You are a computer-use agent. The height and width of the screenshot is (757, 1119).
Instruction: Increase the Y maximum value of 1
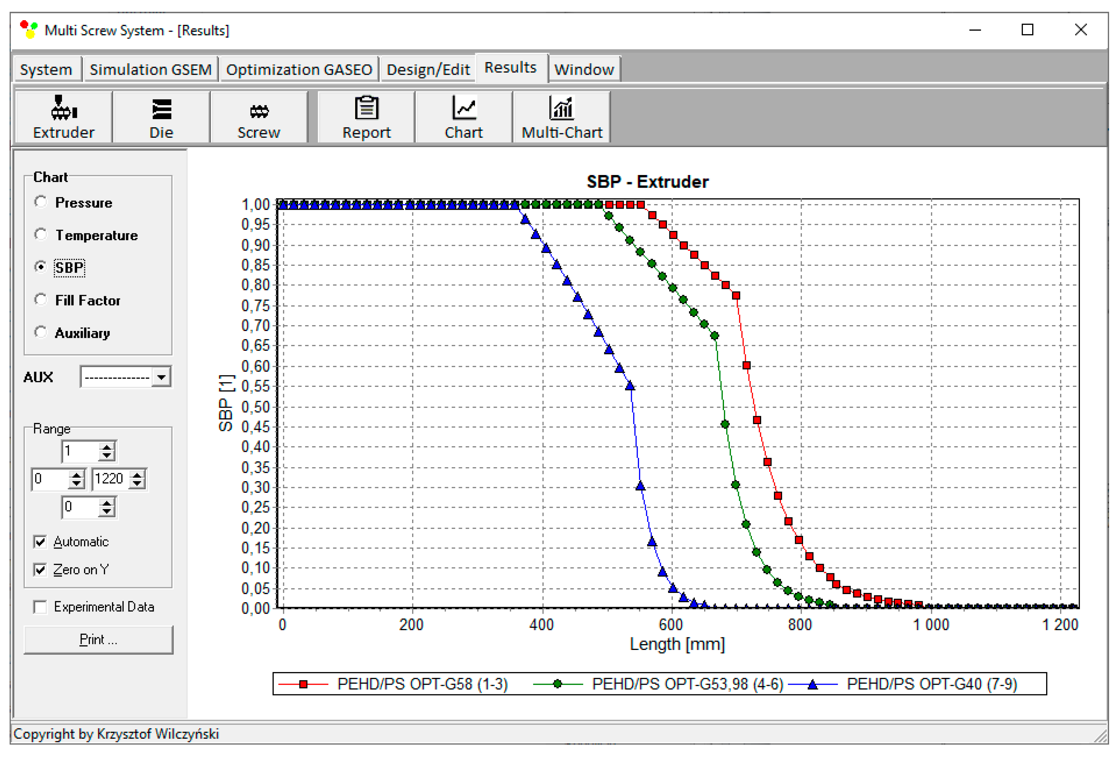(x=107, y=447)
